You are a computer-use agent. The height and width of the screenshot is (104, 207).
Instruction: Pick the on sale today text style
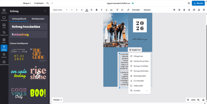[x=19, y=74]
